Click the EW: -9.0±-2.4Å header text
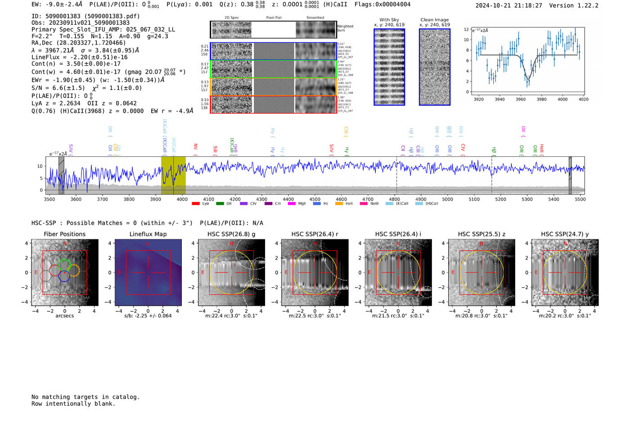 57,4
